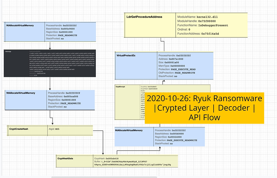Image resolution: width=277 pixels, height=178 pixels.
Task: Select NtAllocateVirtualMemory title with BaseAddress 0x005ca000
Action: 21,93
